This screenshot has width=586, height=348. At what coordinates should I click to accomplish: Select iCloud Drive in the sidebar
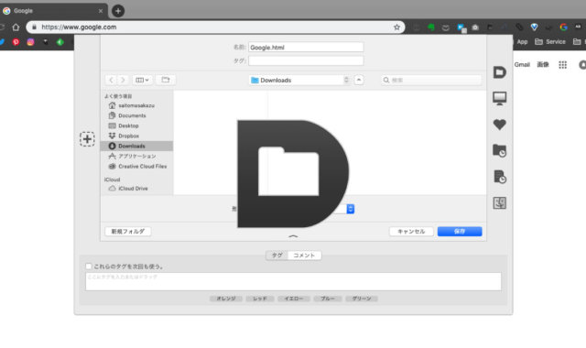[x=136, y=189]
